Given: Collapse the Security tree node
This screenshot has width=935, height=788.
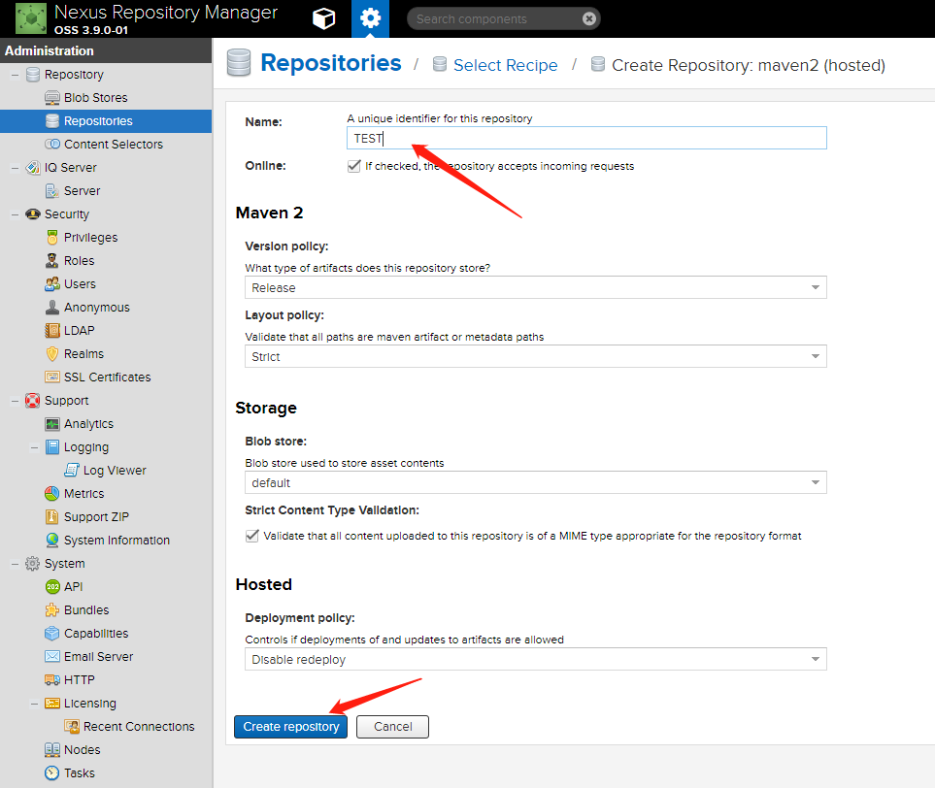Looking at the screenshot, I should (15, 214).
